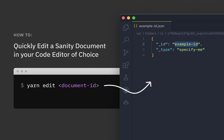Screen dimensions: 224x140
Task: Click line number 1 in the gutter
Action: tap(143, 39)
